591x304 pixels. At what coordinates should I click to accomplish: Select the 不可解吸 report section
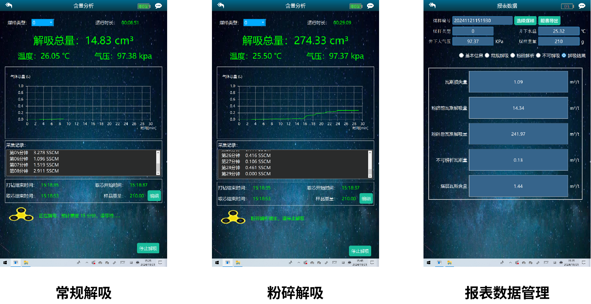538,56
